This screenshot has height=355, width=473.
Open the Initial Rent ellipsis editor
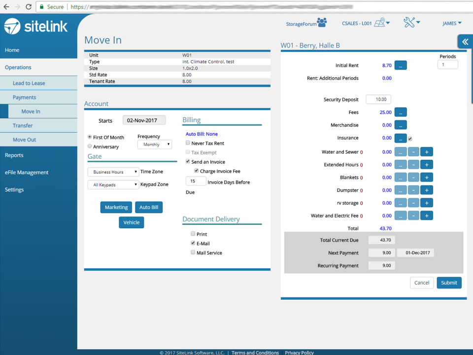(x=401, y=65)
